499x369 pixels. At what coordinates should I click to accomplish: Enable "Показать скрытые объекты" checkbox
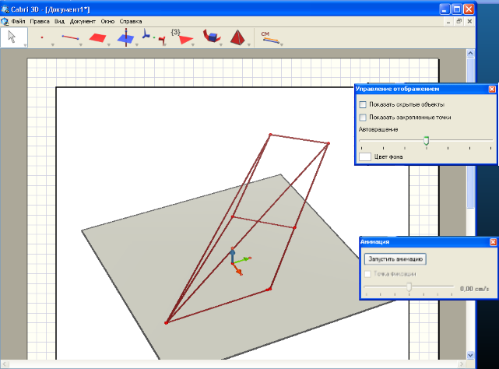click(363, 104)
